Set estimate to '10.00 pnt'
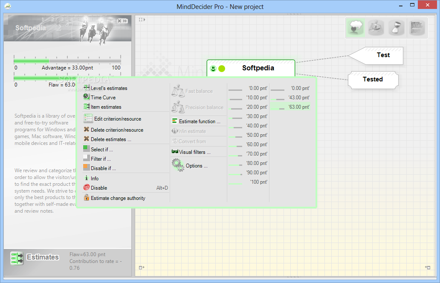Viewport: 440px width, 283px height. point(248,97)
